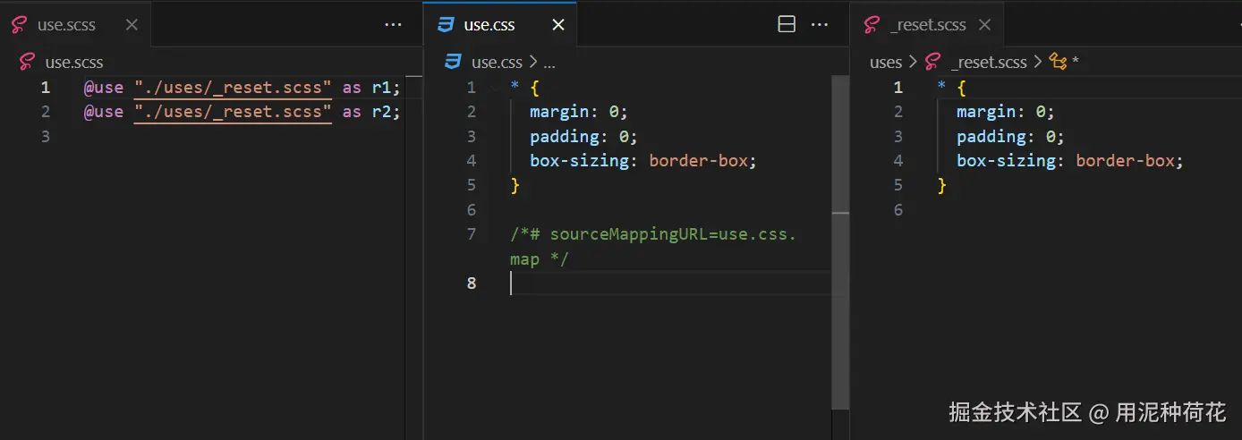Viewport: 1242px width, 440px height.
Task: Click _reset.scss in the right editor's breadcrumb
Action: [x=989, y=63]
